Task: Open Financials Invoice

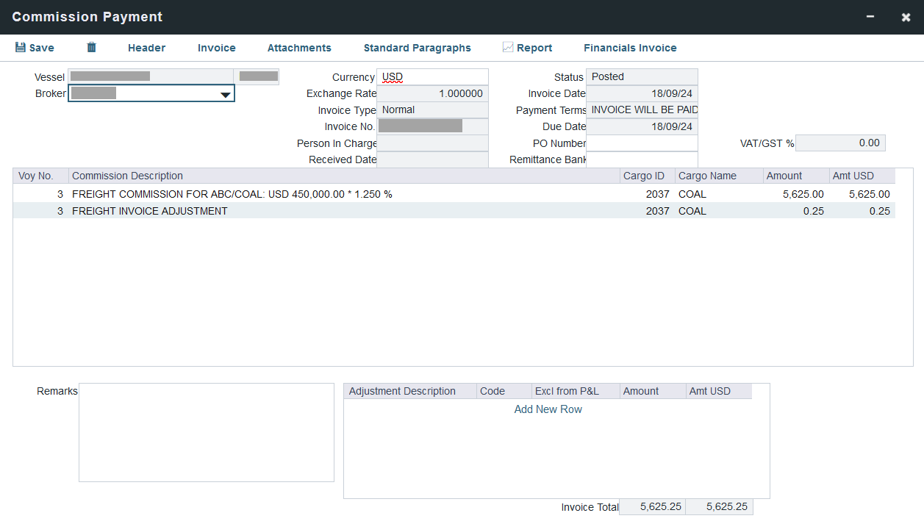Action: point(630,48)
